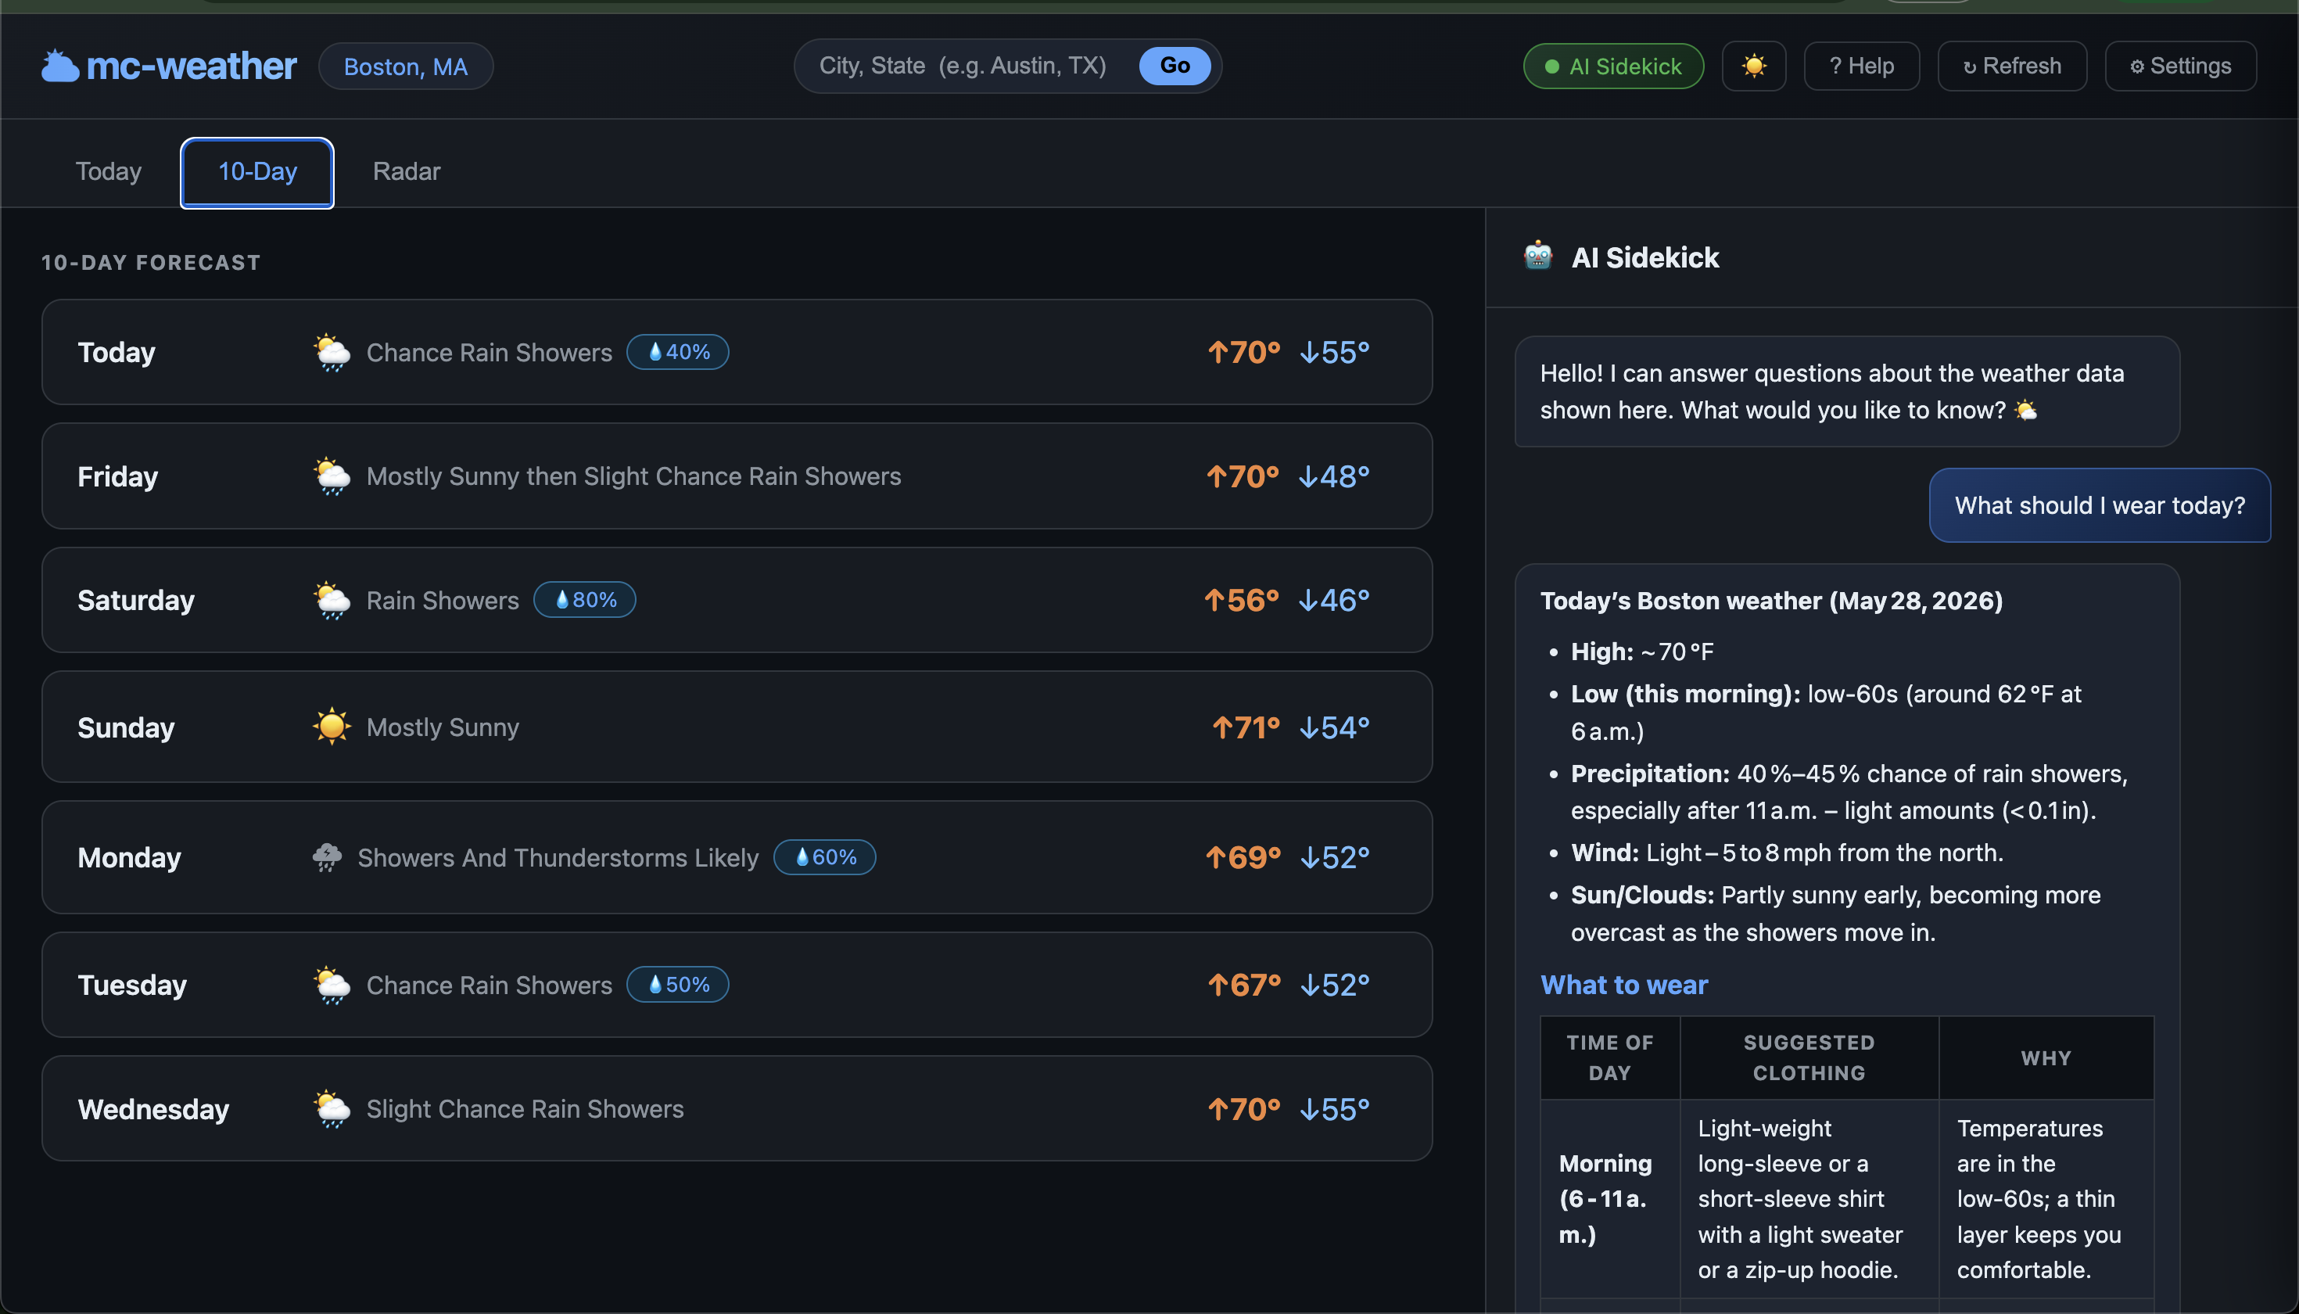
Task: Click 'Showers And Thunderstorms Likely' description
Action: (x=558, y=857)
